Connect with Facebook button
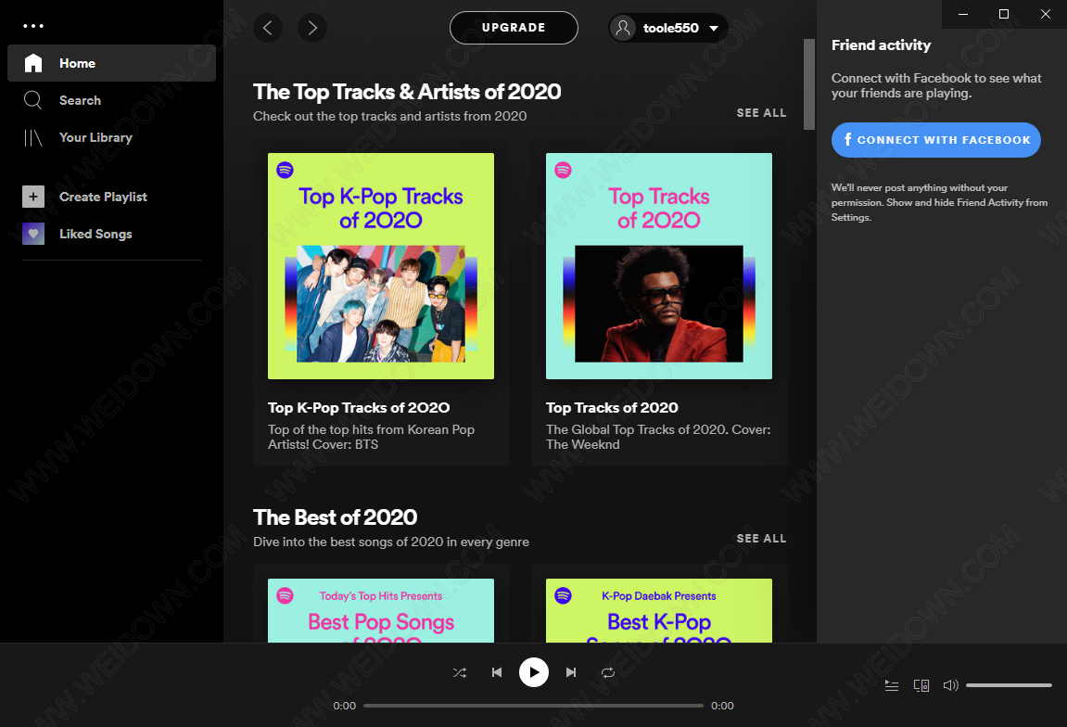Viewport: 1067px width, 727px height. pyautogui.click(x=935, y=140)
